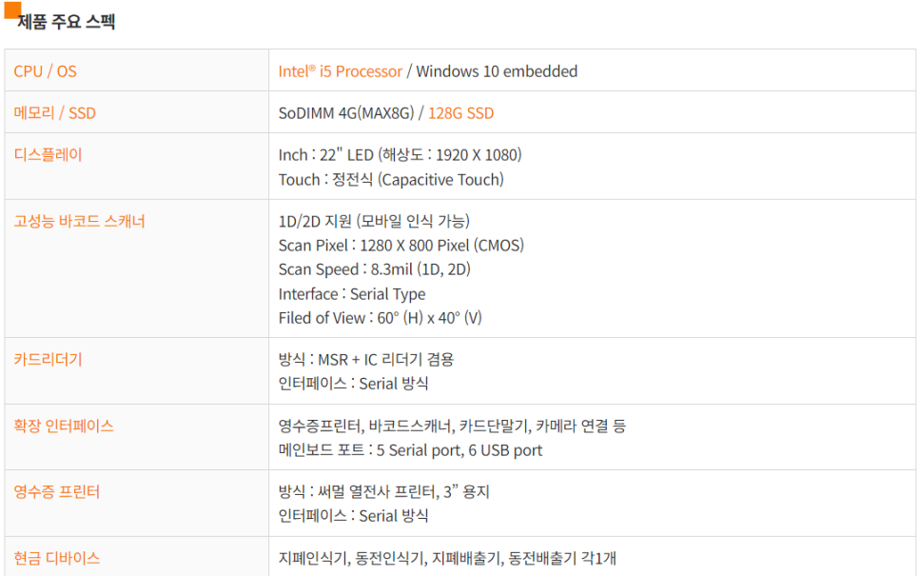This screenshot has width=919, height=576.
Task: Click the 현금 디바이스 label
Action: (x=57, y=558)
